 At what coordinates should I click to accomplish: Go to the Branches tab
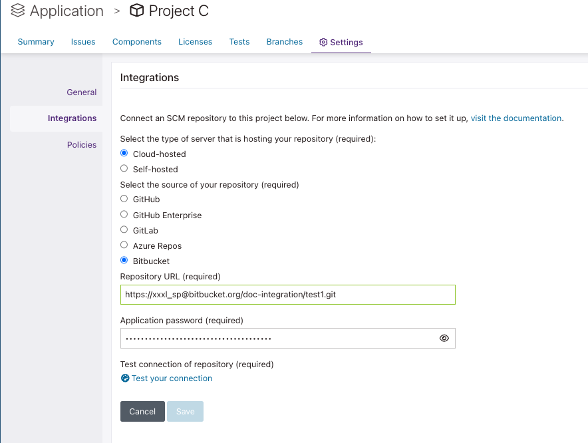pyautogui.click(x=285, y=42)
